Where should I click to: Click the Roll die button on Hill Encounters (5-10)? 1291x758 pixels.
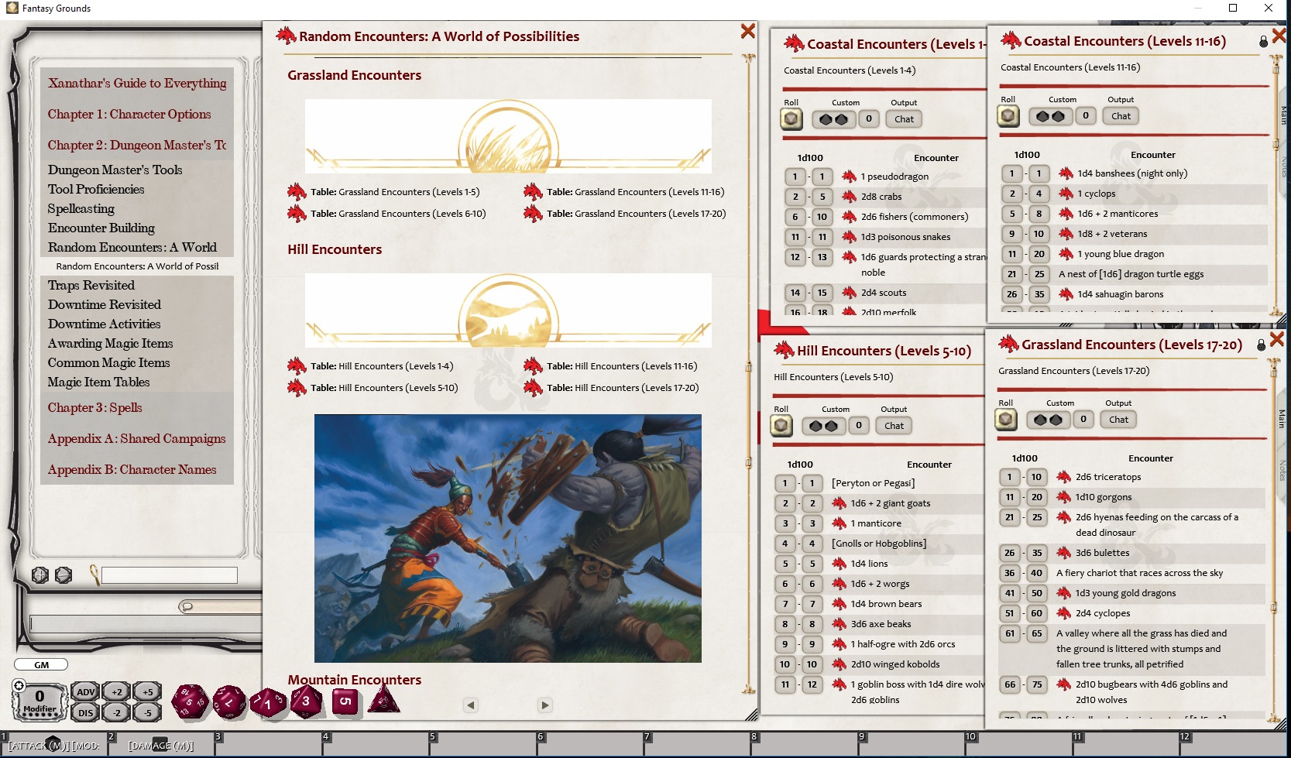tap(781, 425)
